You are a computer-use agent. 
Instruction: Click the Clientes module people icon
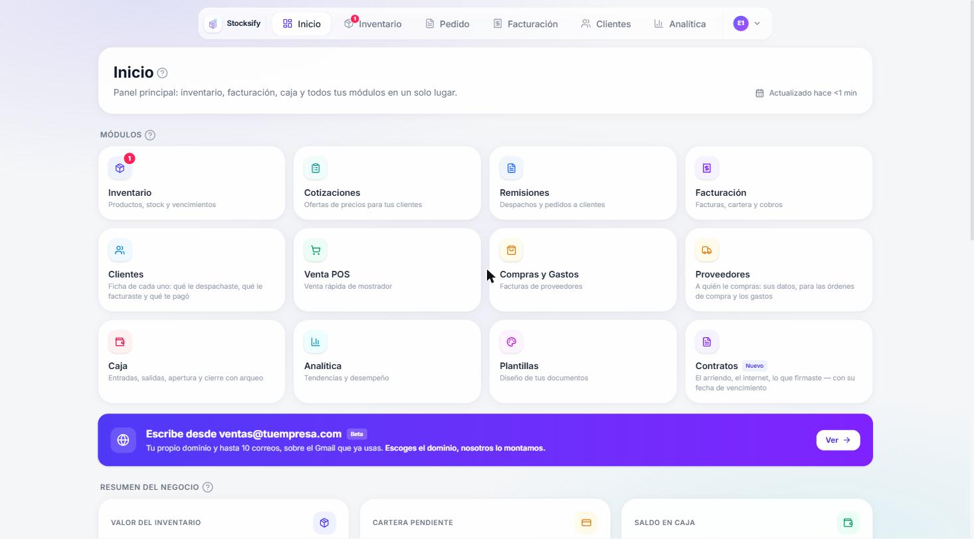tap(120, 250)
